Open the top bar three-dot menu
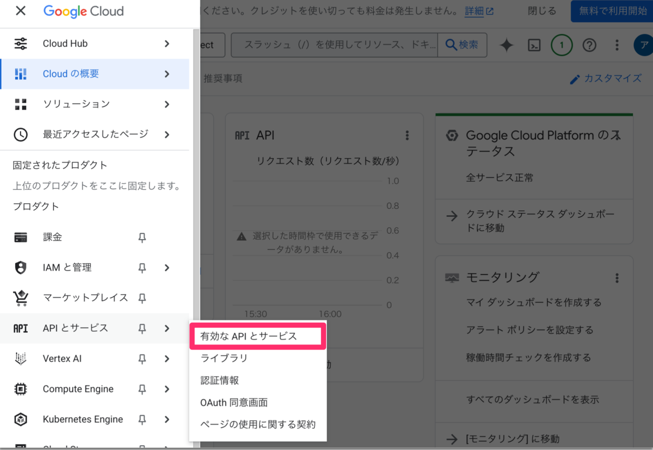 [617, 45]
